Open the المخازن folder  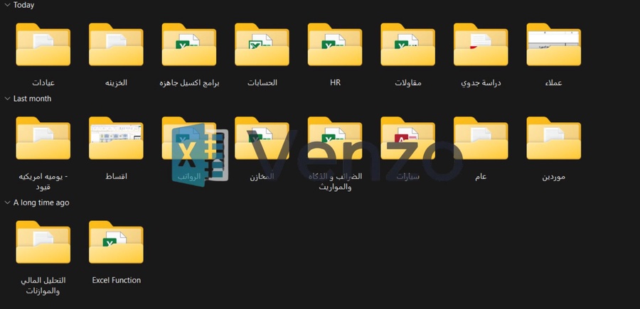click(262, 139)
